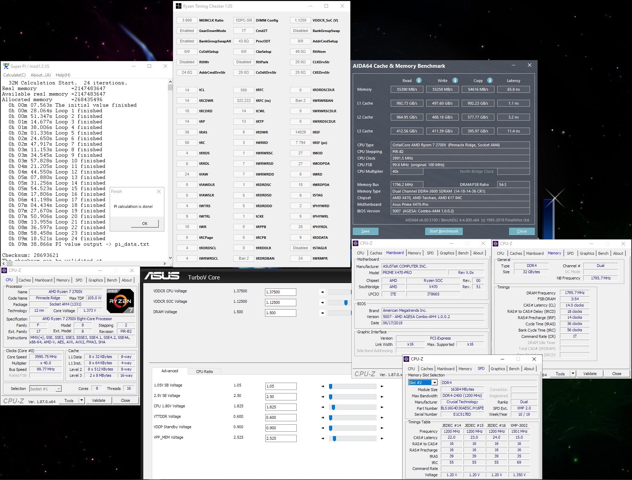The height and width of the screenshot is (480, 632).
Task: Click the VDDCR SOC Voltage slider handle
Action: point(346,303)
